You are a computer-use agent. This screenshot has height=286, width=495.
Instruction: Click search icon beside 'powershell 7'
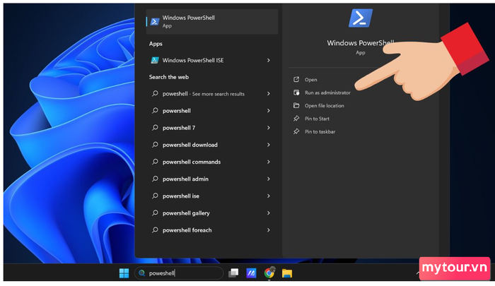[x=155, y=127]
